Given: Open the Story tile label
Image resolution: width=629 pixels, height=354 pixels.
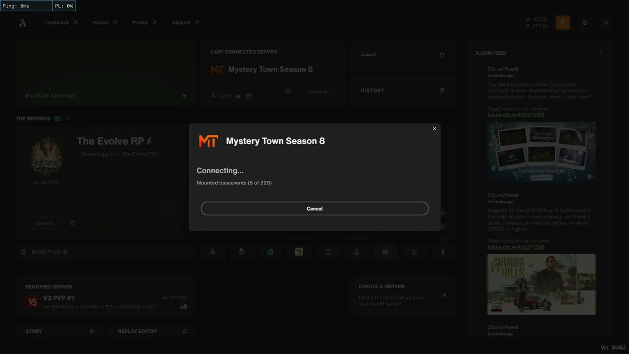Looking at the screenshot, I should coord(34,331).
